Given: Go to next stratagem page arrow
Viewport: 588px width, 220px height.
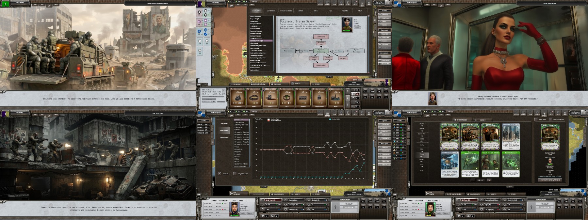Looking at the screenshot, I should (x=489, y=180).
